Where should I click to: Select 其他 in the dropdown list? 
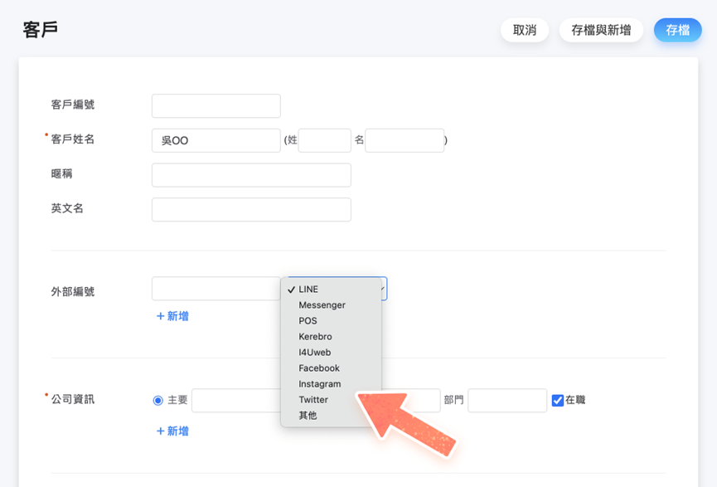[x=308, y=416]
